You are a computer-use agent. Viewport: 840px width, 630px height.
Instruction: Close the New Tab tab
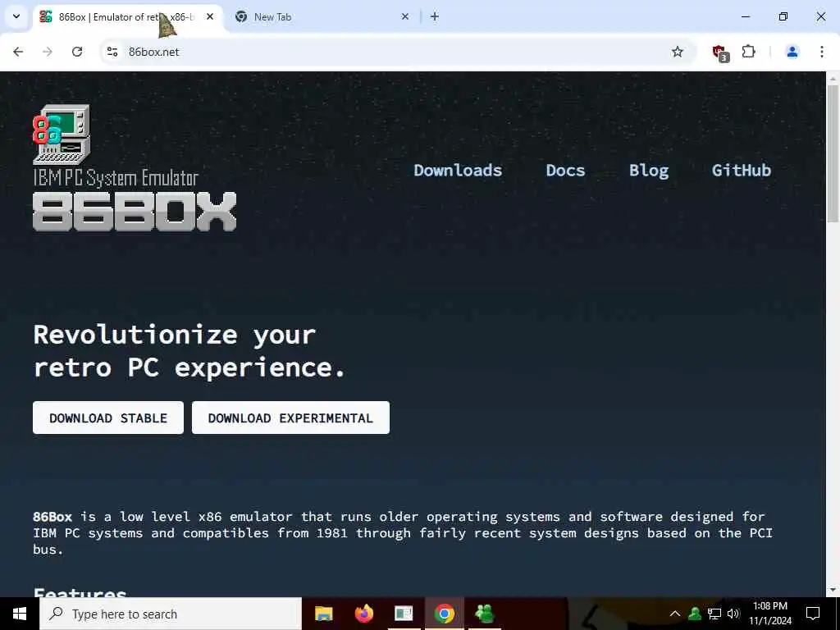click(x=405, y=16)
